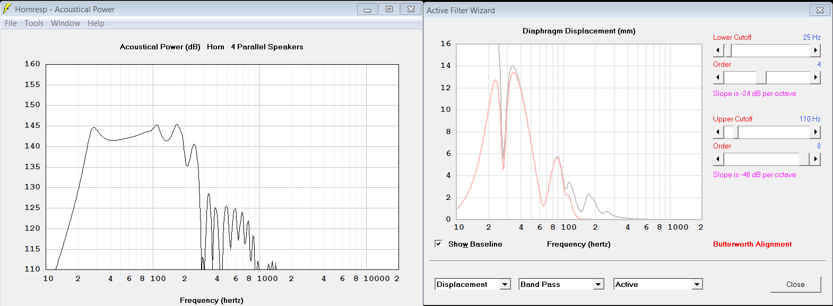Maximize the Hornresp Acoustical Power window

(x=389, y=9)
